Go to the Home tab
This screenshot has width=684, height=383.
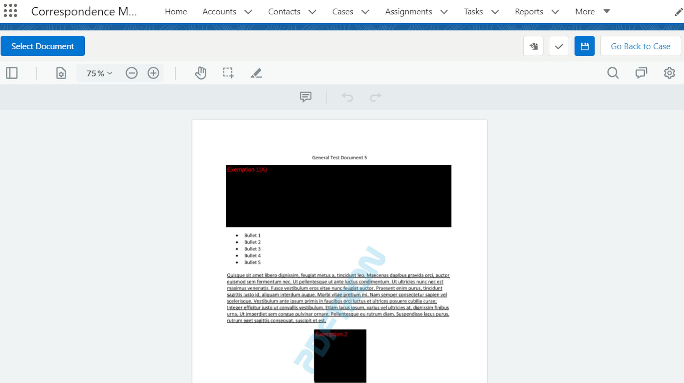(176, 11)
